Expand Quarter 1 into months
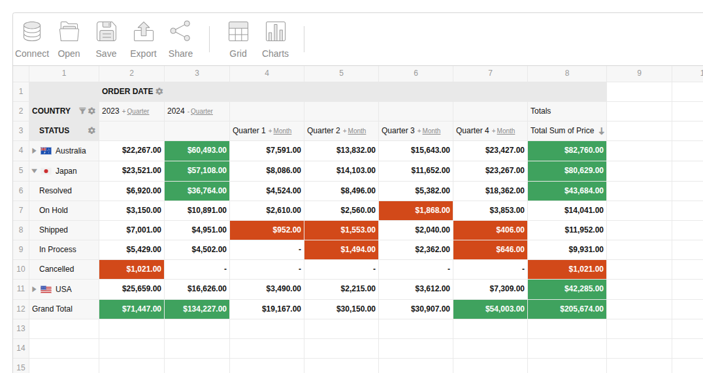703x373 pixels. click(282, 131)
